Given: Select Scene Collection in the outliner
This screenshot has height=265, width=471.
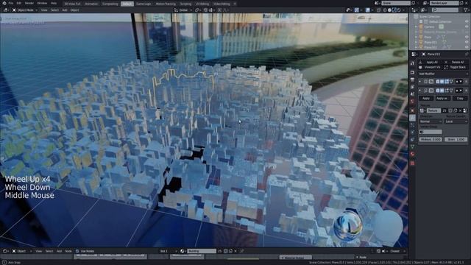Looking at the screenshot, I should 430,16.
